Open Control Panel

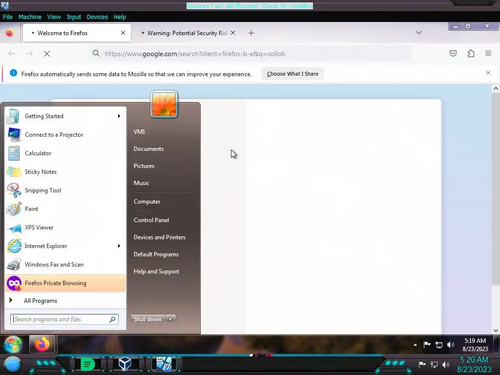click(x=151, y=220)
